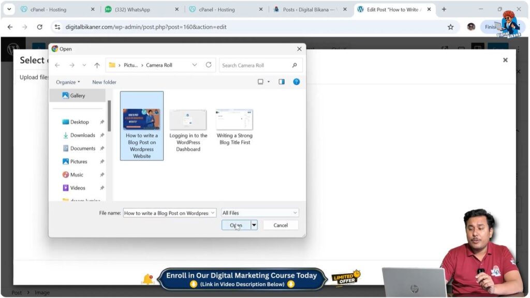Click the Back arrow in Open dialog
Viewport: 530px width, 298px height.
click(57, 65)
